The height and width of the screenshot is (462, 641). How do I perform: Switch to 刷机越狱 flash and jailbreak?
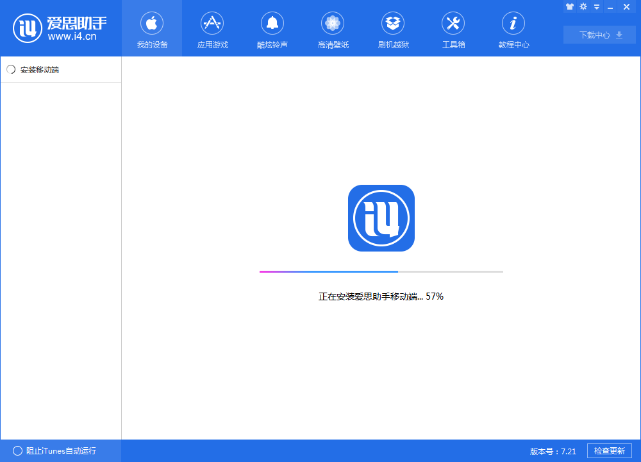point(393,29)
